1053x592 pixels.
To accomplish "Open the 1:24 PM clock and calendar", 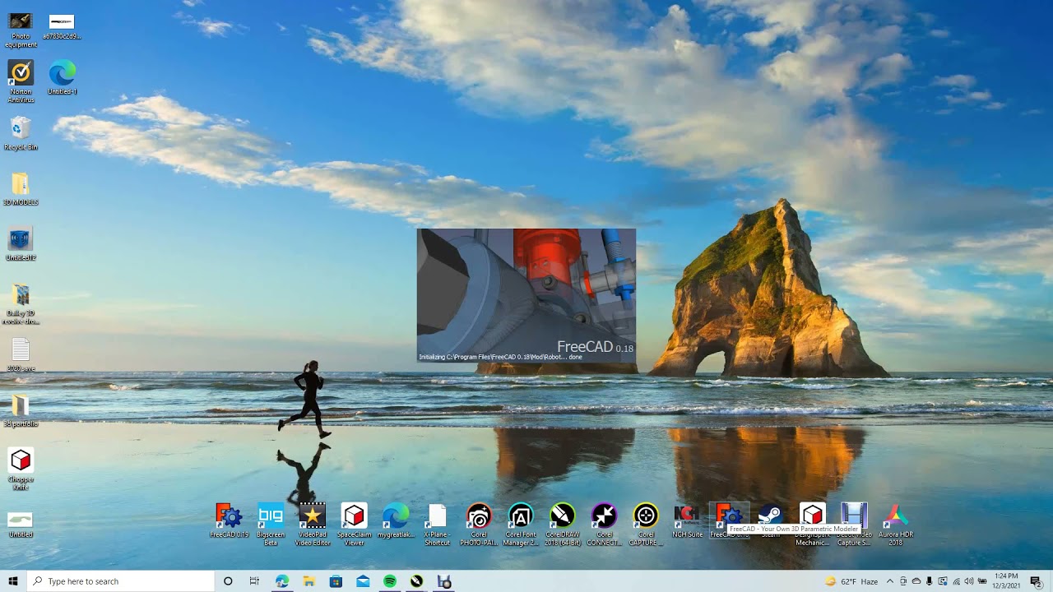I will coord(1006,581).
